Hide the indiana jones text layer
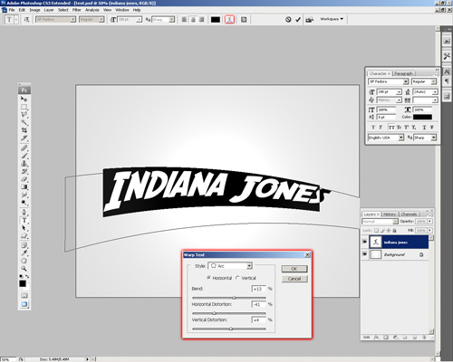This screenshot has height=362, width=453. tap(364, 242)
